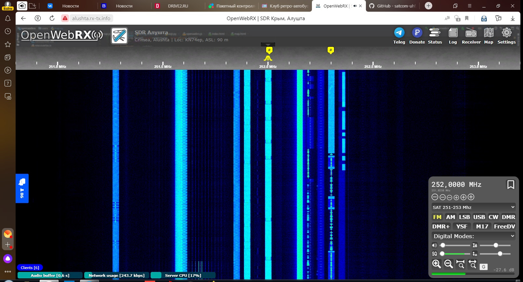The image size is (523, 282).
Task: Click the SQ auto-squelch button
Action: click(434, 254)
